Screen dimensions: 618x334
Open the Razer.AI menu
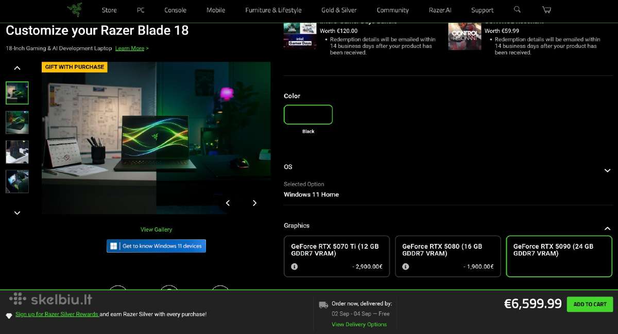[x=440, y=10]
